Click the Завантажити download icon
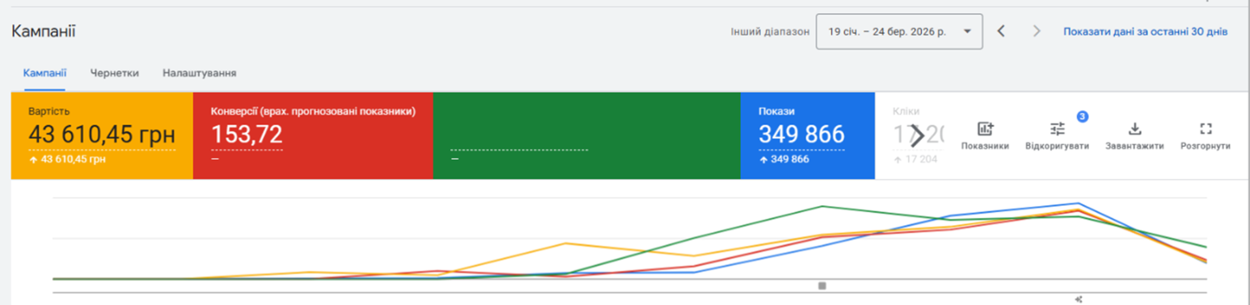 click(1134, 129)
